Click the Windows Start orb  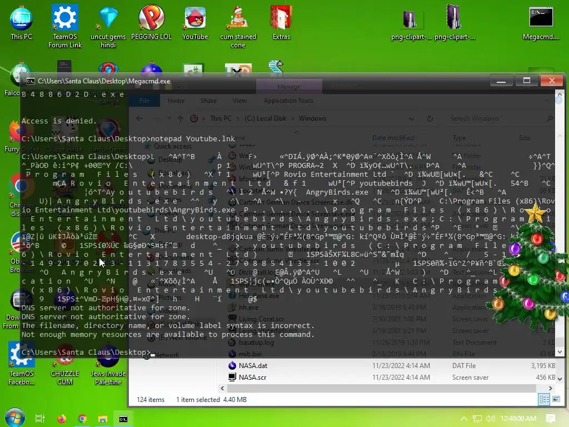point(15,418)
